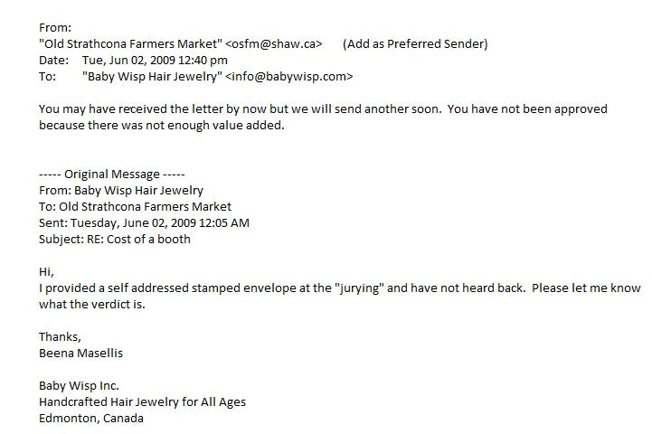Click the info@babywisp.com recipient address
The width and height of the screenshot is (652, 434).
tap(288, 77)
